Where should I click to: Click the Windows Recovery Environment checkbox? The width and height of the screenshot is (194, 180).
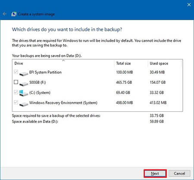click(x=16, y=102)
